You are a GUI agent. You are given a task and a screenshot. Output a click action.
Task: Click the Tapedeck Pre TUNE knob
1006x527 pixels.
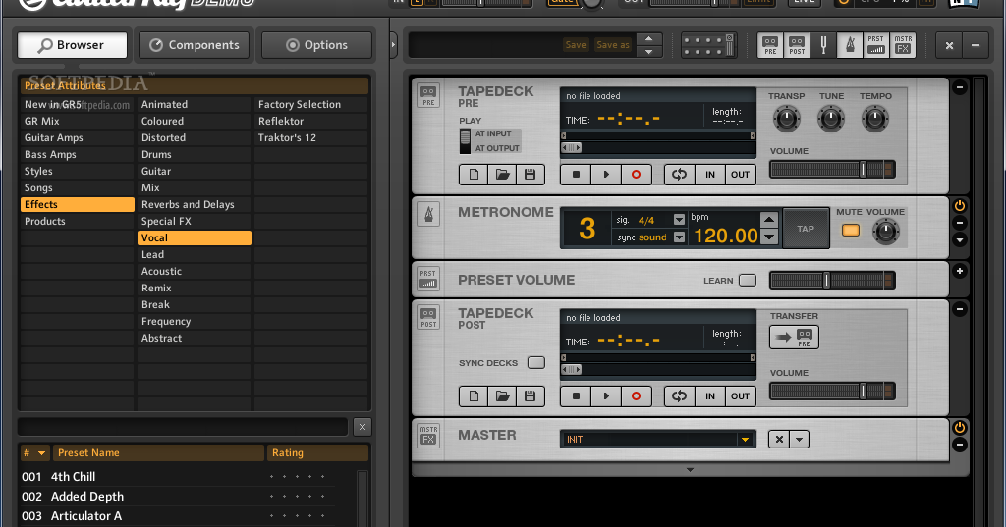(831, 119)
